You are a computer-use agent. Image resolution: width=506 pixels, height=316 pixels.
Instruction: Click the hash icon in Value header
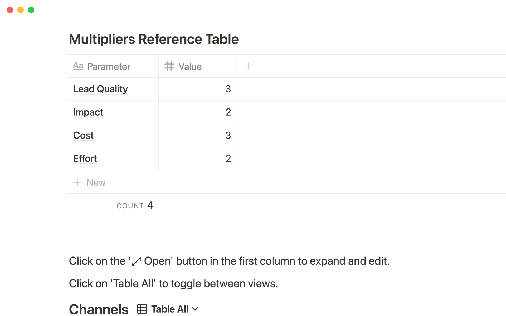coord(169,66)
